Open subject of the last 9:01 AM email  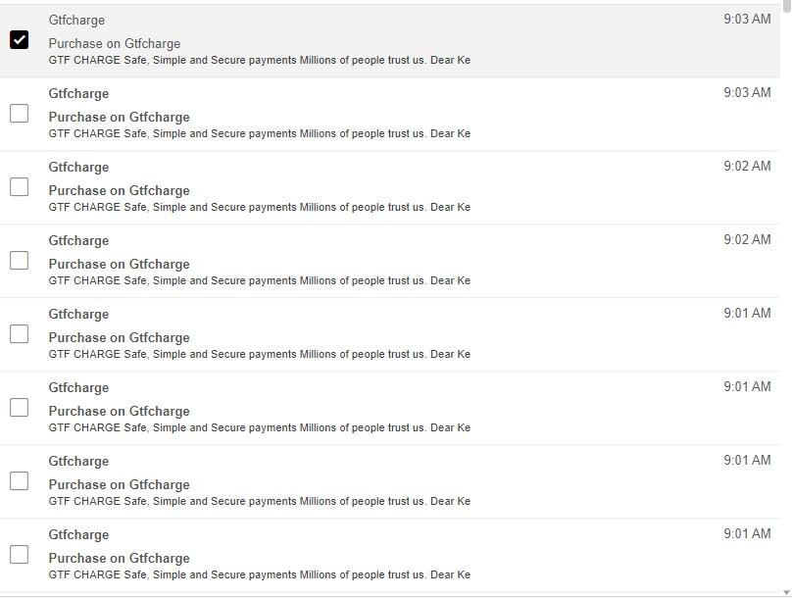coord(119,558)
